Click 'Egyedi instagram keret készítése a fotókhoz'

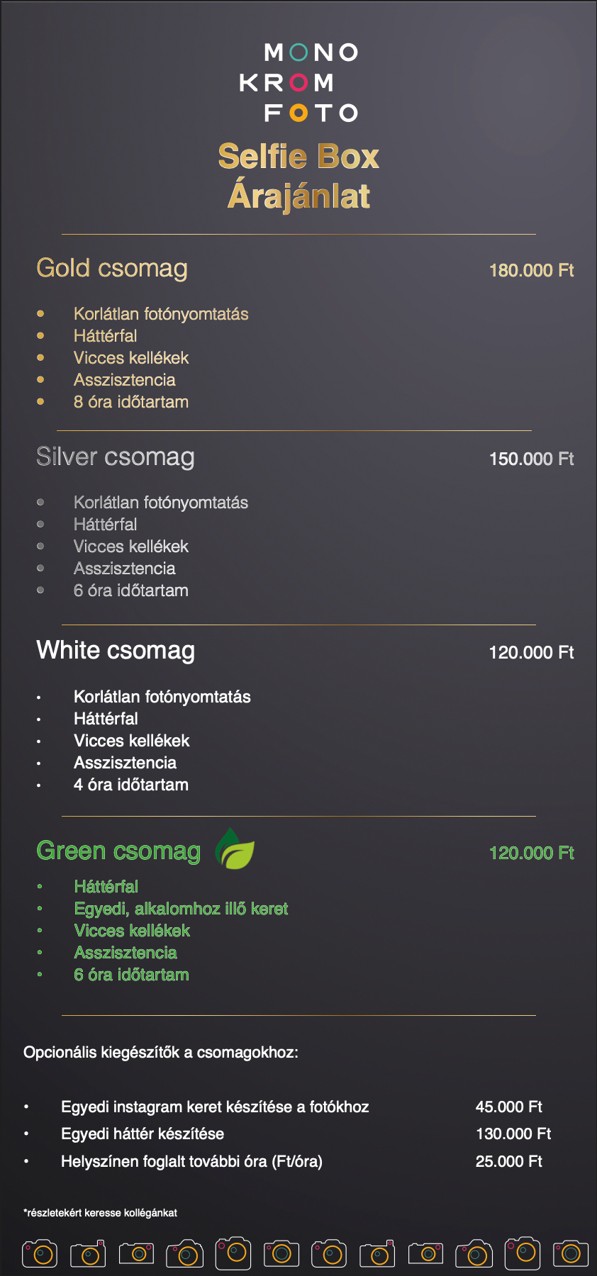click(x=215, y=1107)
